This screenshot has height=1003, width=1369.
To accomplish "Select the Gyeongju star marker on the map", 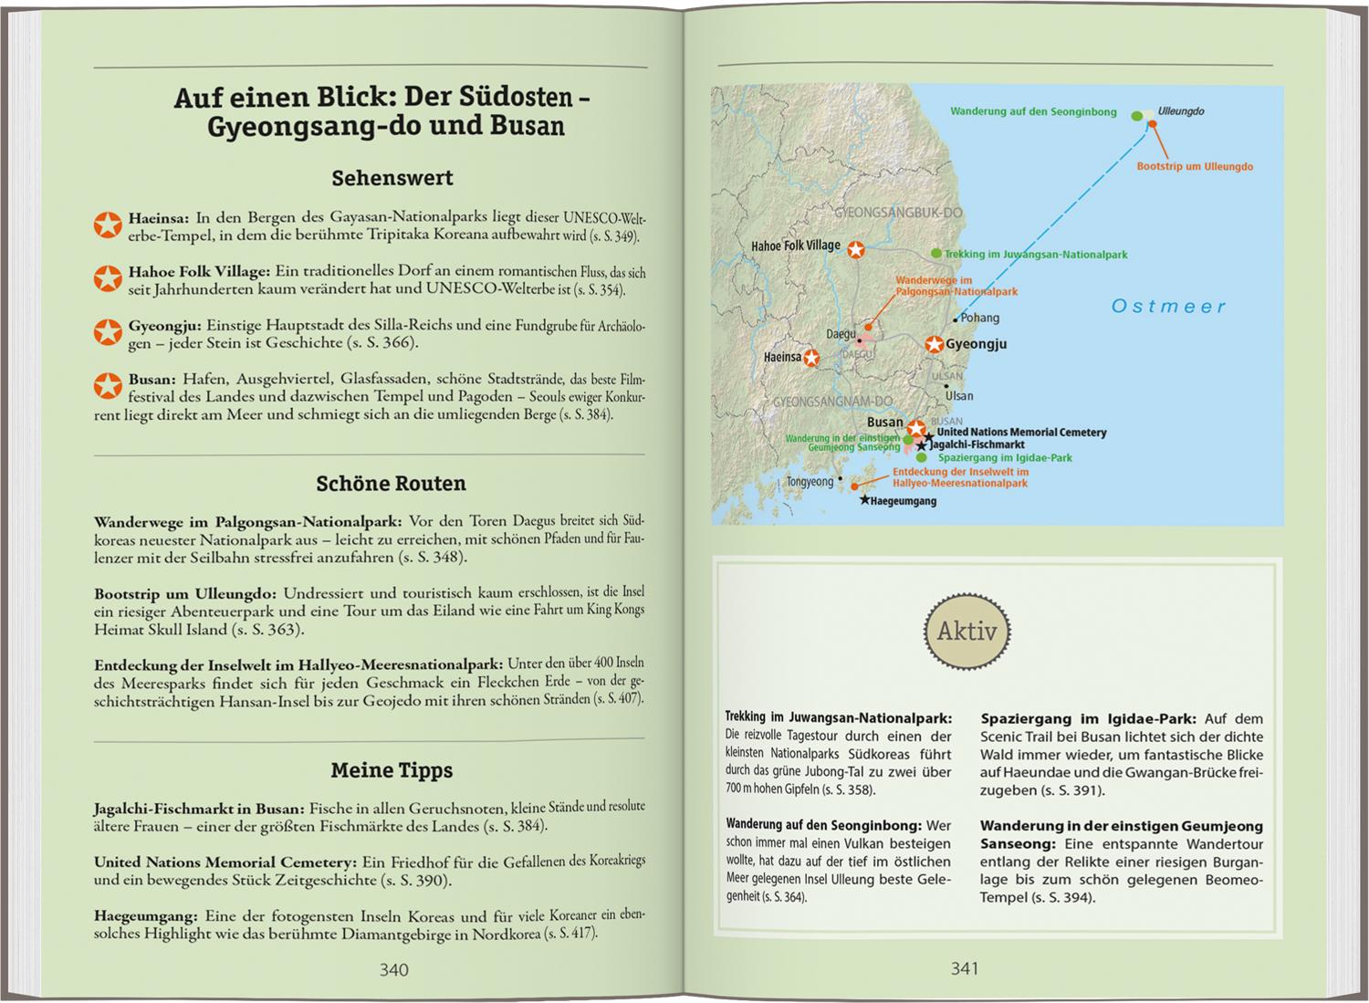I will click(934, 344).
